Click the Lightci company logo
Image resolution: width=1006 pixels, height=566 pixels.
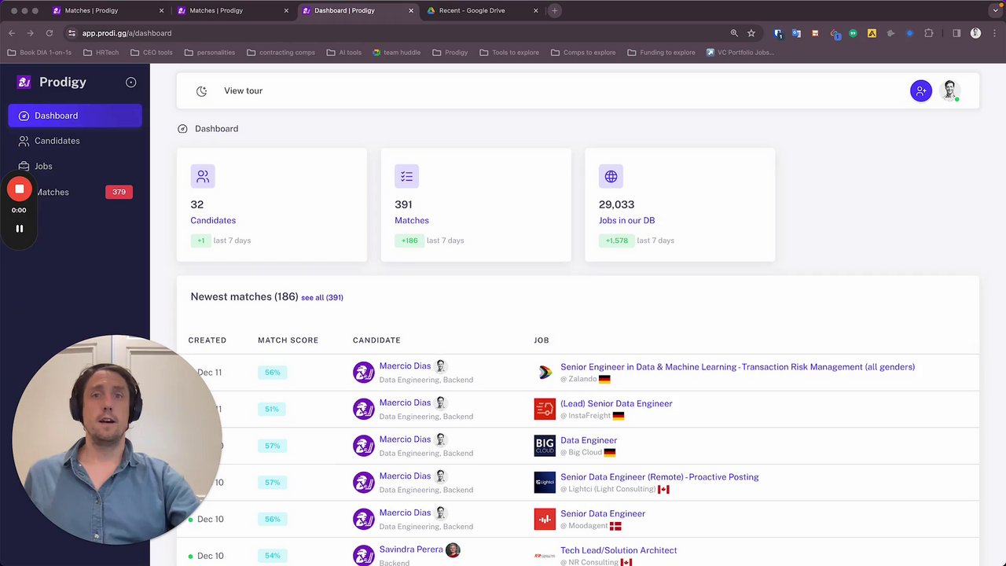point(545,483)
